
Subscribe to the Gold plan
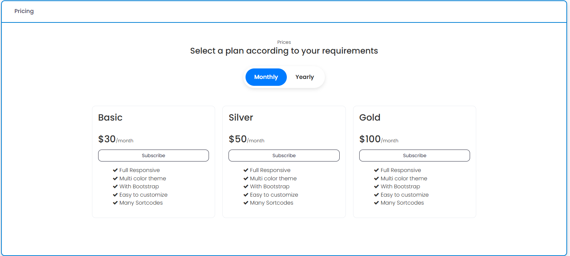[414, 155]
